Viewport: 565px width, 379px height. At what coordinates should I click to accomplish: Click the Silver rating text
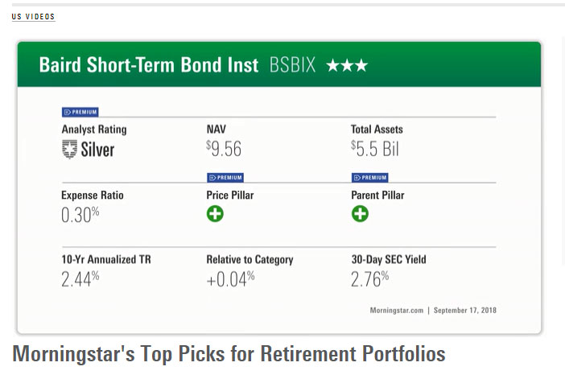pos(97,149)
